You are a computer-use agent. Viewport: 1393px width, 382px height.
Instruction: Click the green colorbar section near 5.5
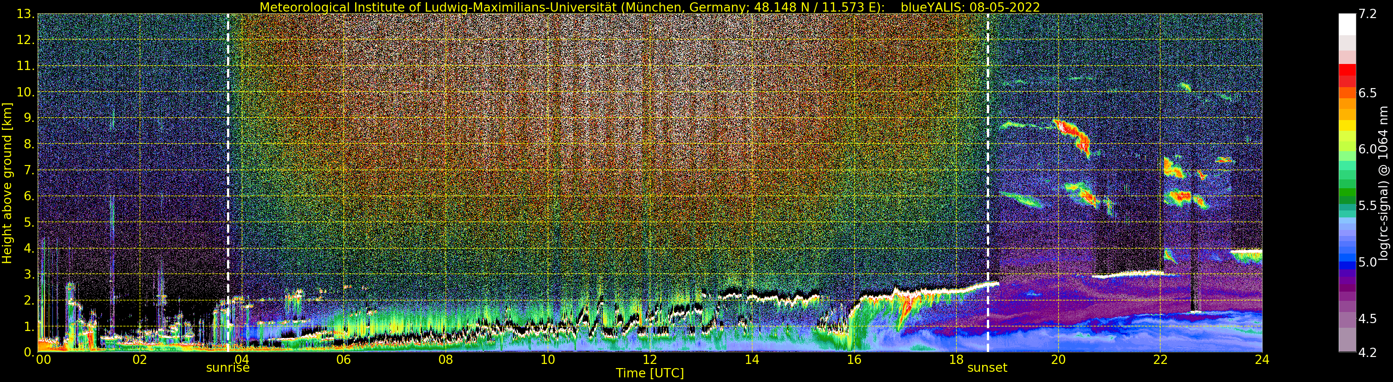pos(1347,196)
